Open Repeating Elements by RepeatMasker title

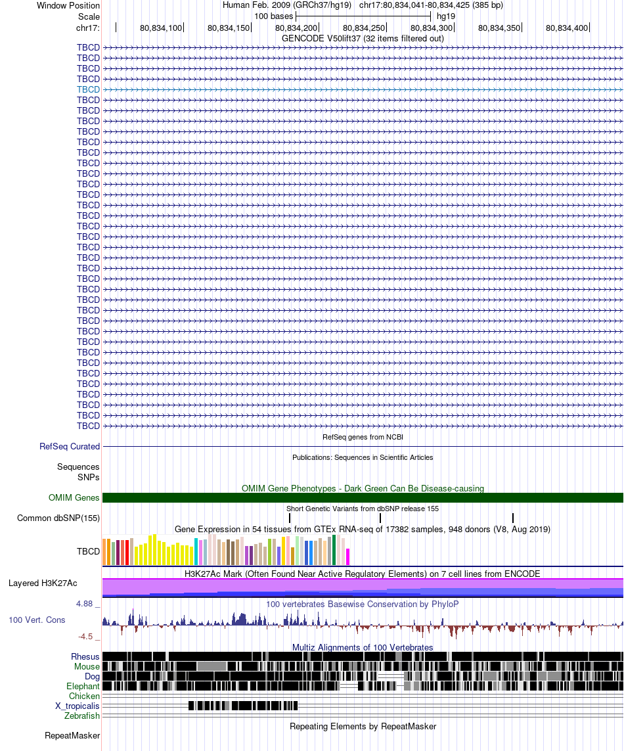[363, 727]
